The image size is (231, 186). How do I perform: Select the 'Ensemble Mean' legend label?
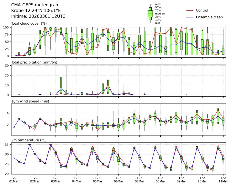(209, 17)
